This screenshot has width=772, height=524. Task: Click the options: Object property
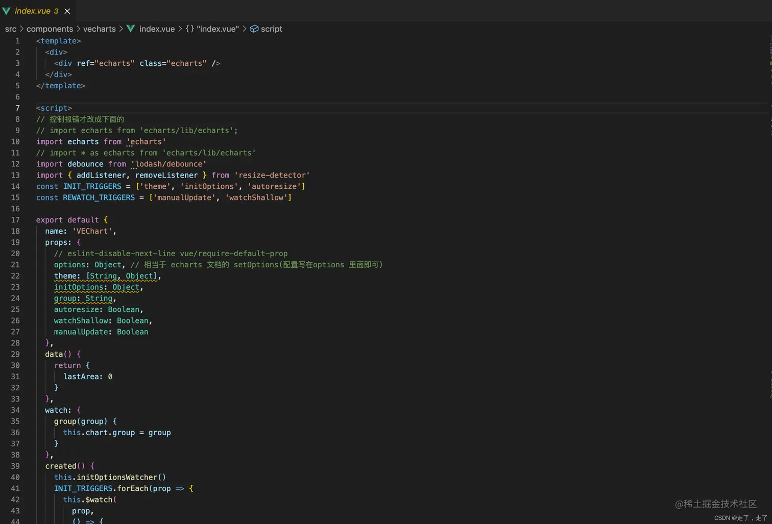point(88,265)
